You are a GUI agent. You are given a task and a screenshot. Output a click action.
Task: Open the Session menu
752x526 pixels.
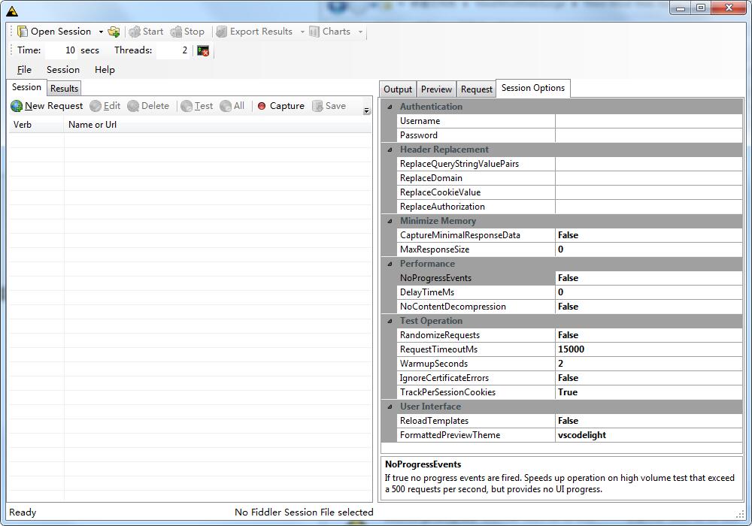(x=62, y=69)
